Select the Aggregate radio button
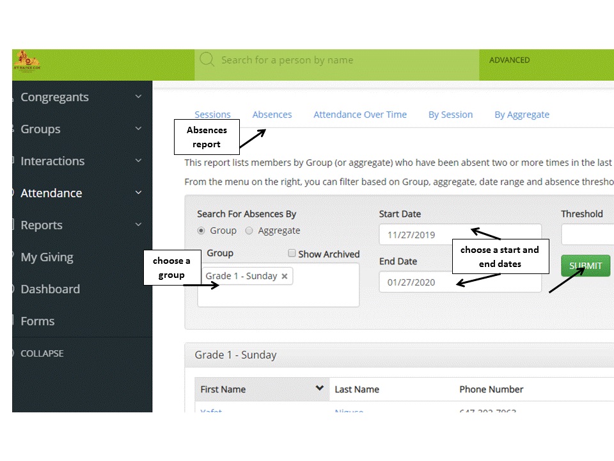This screenshot has width=614, height=461. (249, 230)
